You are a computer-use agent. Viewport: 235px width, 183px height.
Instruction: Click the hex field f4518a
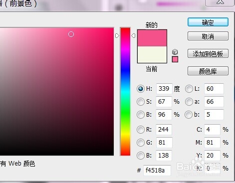157,171
